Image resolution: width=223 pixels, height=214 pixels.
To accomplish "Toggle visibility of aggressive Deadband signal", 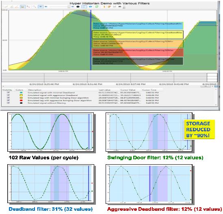I will (x=8, y=95).
